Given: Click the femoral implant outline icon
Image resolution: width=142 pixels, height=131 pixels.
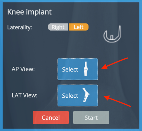Looking at the screenshot, I should point(112,34).
